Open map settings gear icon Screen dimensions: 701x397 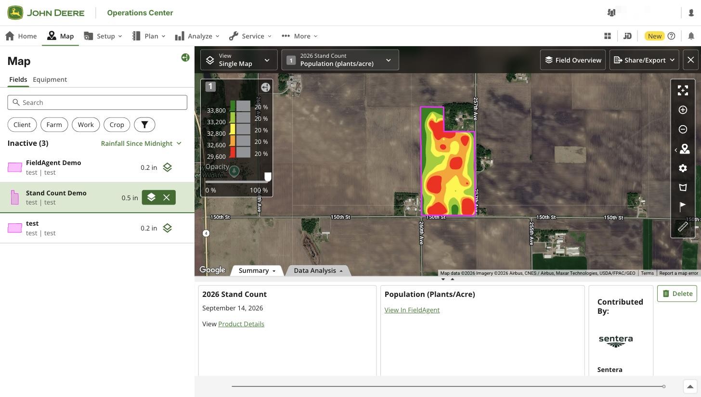point(683,168)
